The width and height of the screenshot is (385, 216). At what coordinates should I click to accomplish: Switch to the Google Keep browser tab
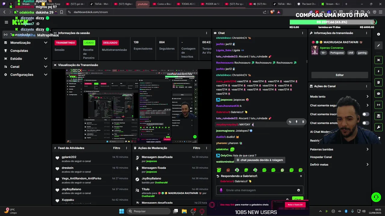click(51, 4)
